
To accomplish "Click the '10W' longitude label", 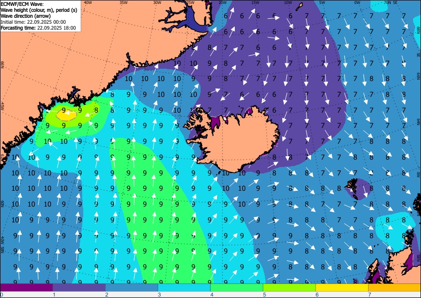I will pyautogui.click(x=288, y=2).
